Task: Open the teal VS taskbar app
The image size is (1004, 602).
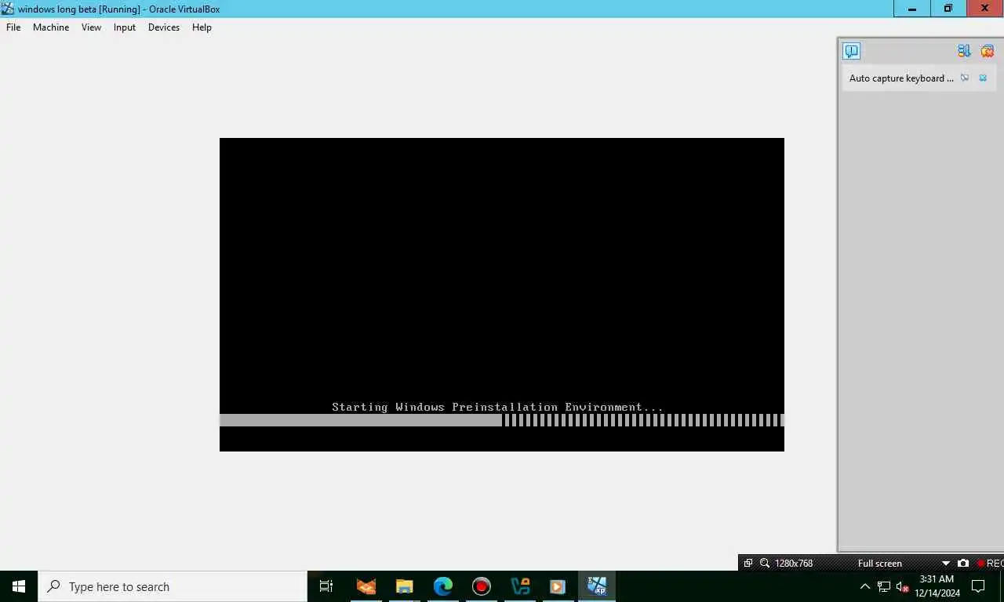Action: [x=519, y=586]
